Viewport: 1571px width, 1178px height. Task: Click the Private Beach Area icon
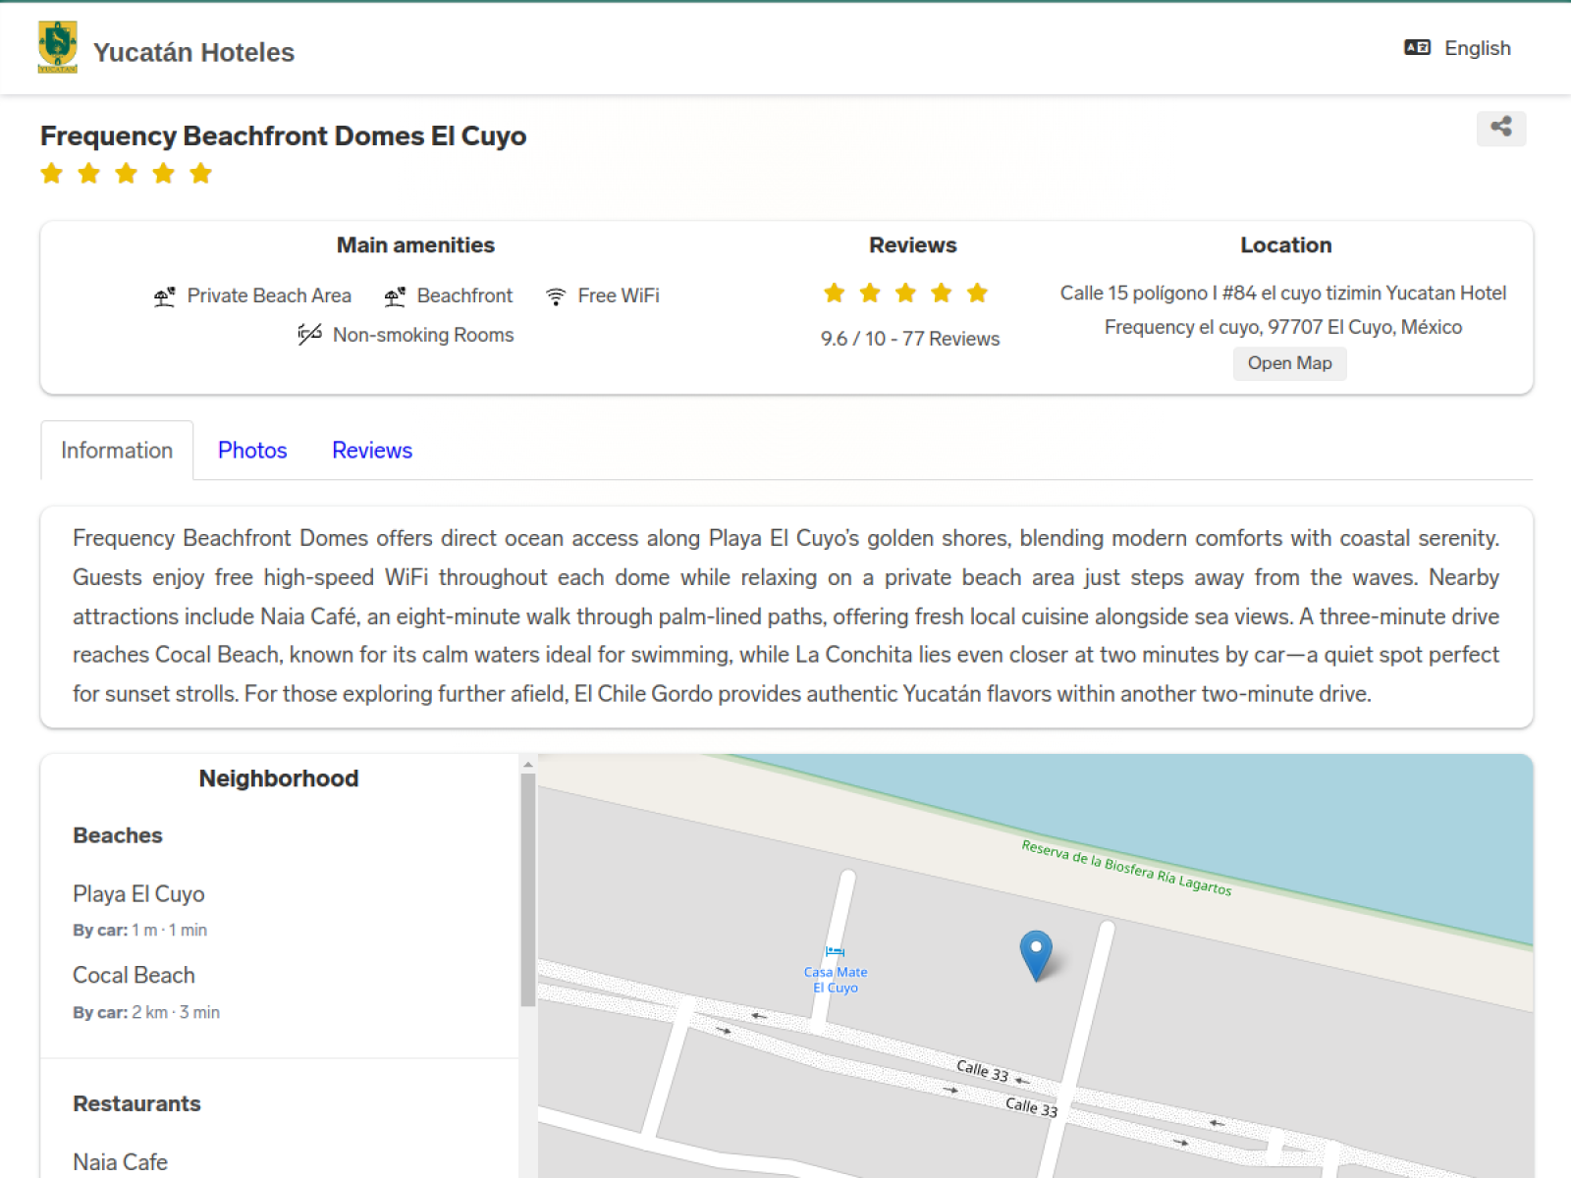[164, 296]
